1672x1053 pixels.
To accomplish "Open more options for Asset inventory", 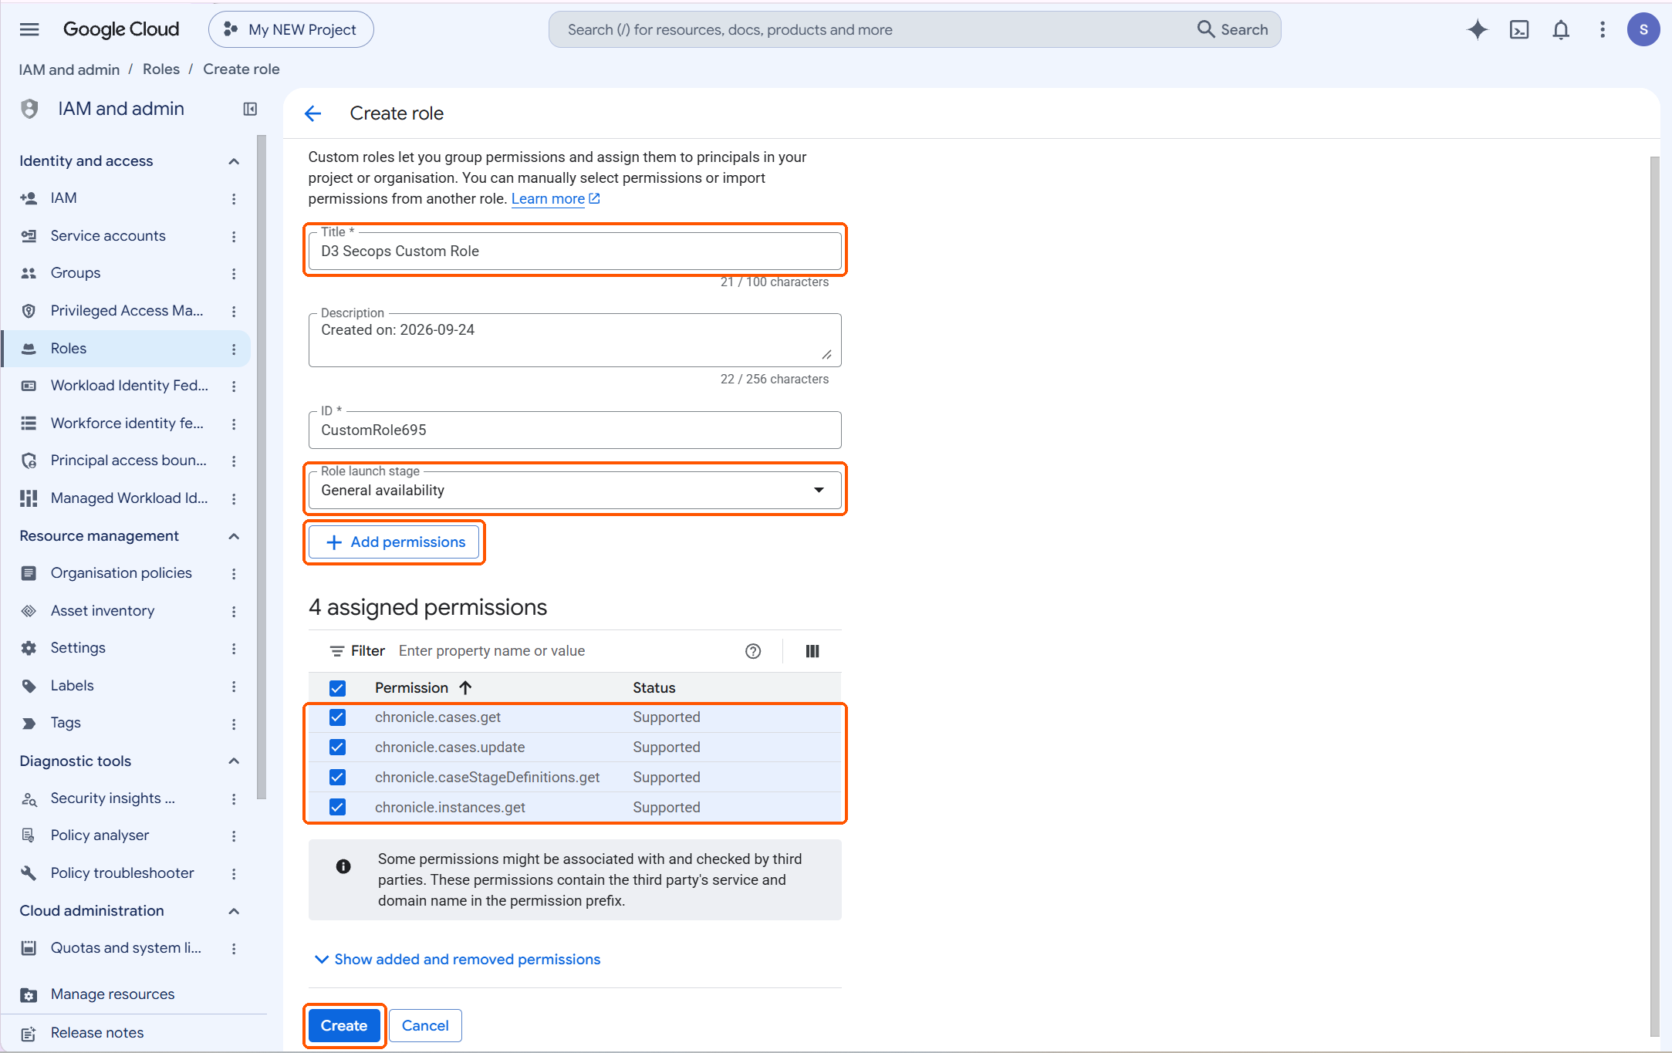I will click(234, 611).
